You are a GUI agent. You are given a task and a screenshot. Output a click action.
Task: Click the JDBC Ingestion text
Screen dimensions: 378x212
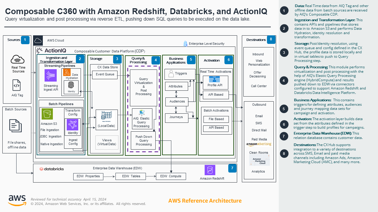50,136
